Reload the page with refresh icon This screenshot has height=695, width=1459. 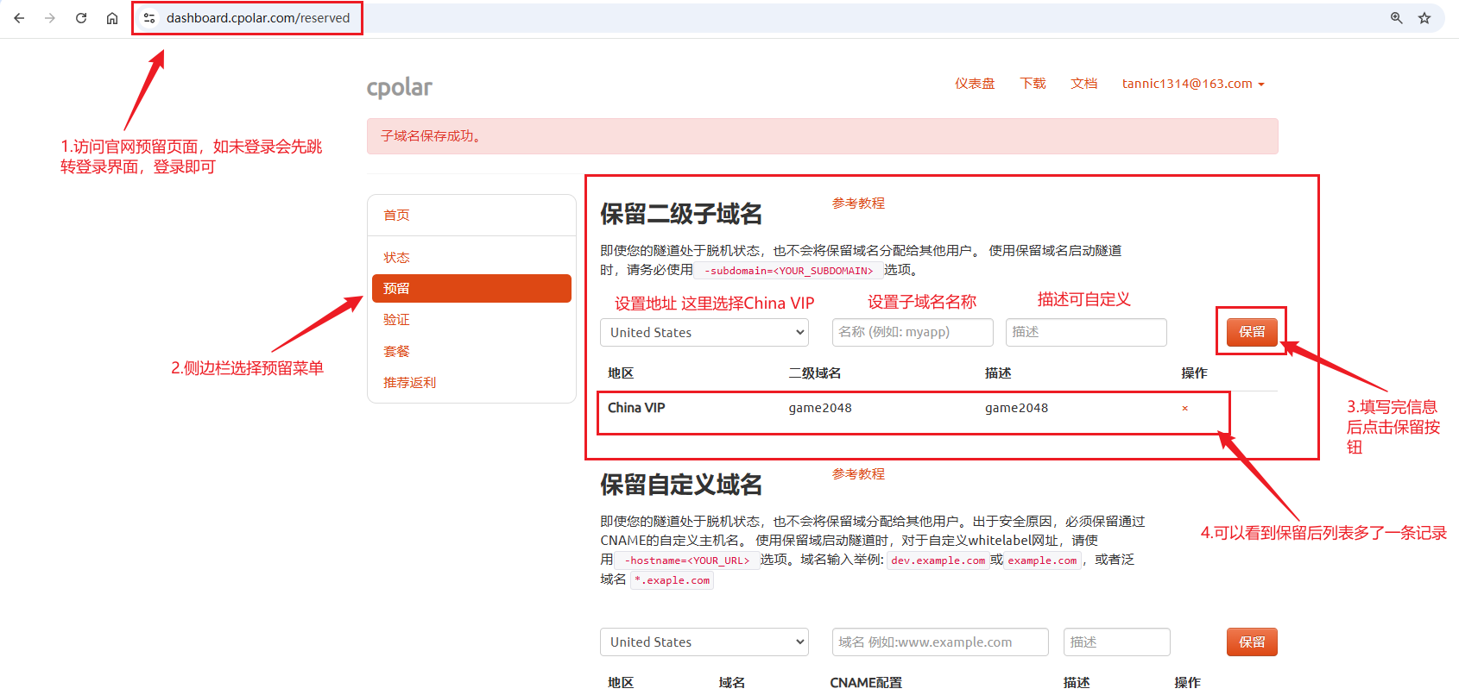tap(81, 18)
